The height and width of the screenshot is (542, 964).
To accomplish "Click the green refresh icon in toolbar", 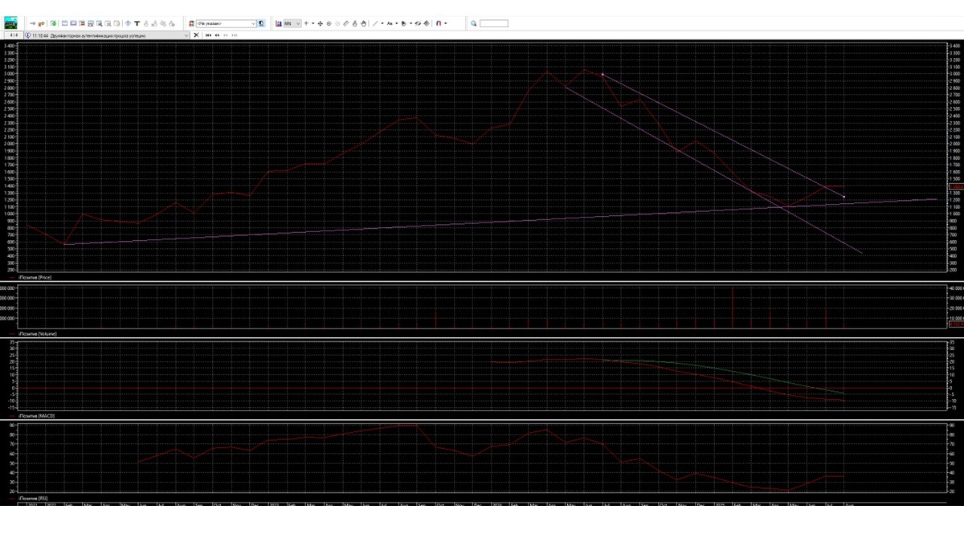I will pos(53,23).
